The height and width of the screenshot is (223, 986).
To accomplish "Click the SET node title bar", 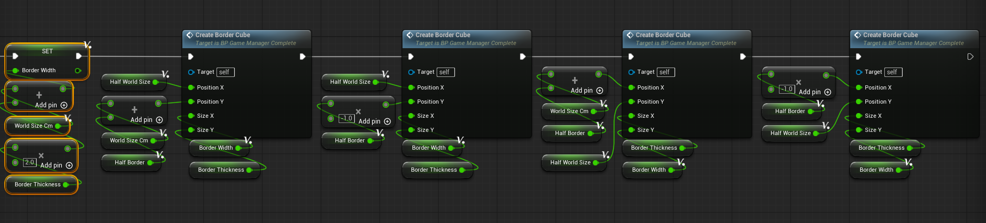I will (47, 51).
